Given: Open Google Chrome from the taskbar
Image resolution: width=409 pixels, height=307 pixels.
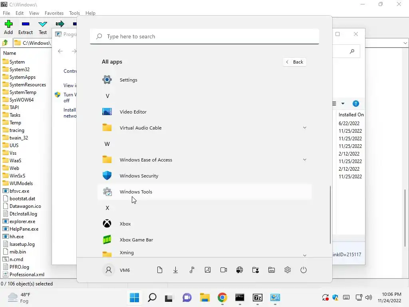Looking at the screenshot, I should 222,297.
